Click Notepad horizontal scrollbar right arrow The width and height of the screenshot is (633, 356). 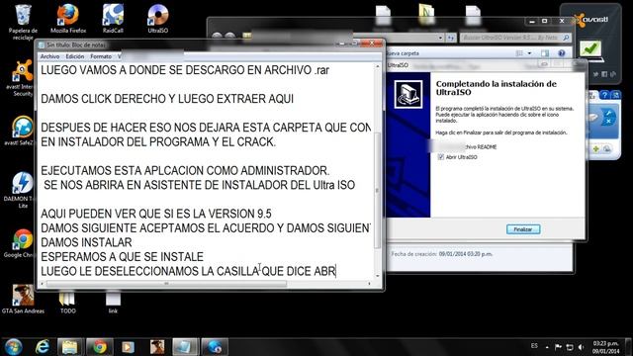coord(369,284)
